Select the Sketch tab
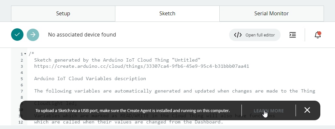Image resolution: width=335 pixels, height=129 pixels. [167, 13]
